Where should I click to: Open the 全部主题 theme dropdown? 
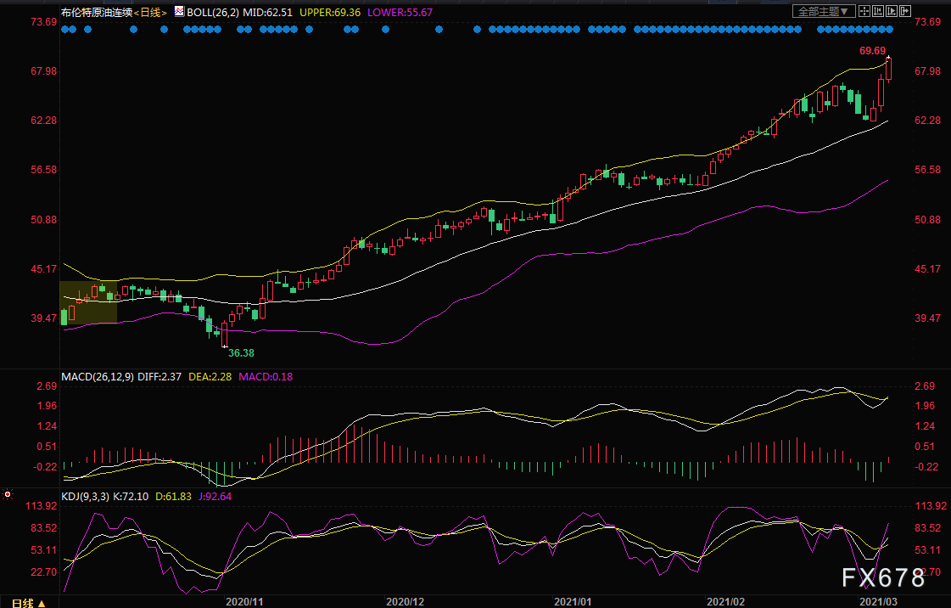tap(821, 12)
